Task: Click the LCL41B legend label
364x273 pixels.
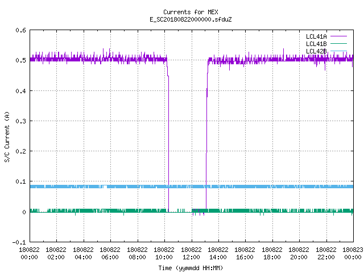Action: (316, 44)
